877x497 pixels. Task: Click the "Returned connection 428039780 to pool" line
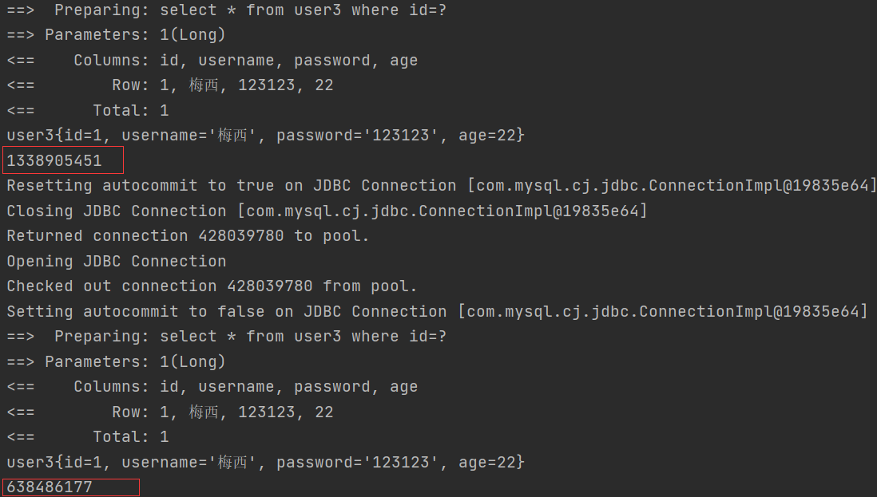pyautogui.click(x=188, y=236)
